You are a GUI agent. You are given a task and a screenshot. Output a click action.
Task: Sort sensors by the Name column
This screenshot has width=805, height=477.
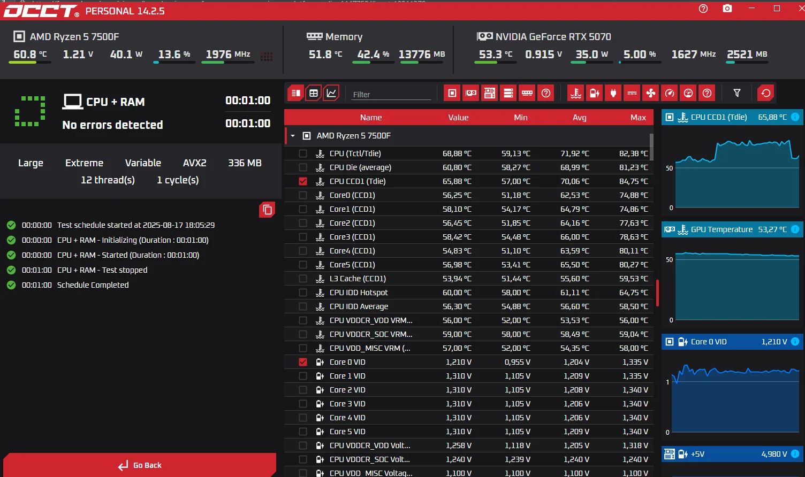(x=371, y=118)
